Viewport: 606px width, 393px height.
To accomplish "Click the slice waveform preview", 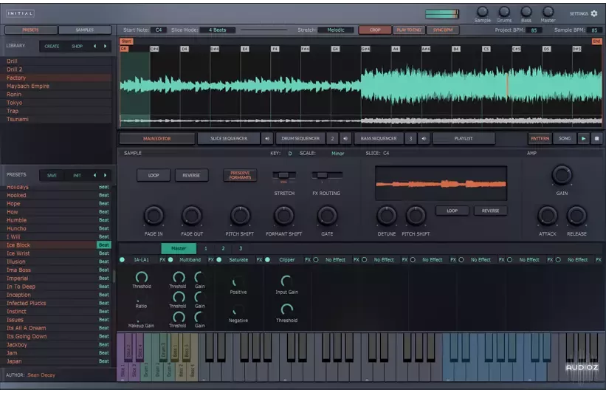I will (x=441, y=183).
